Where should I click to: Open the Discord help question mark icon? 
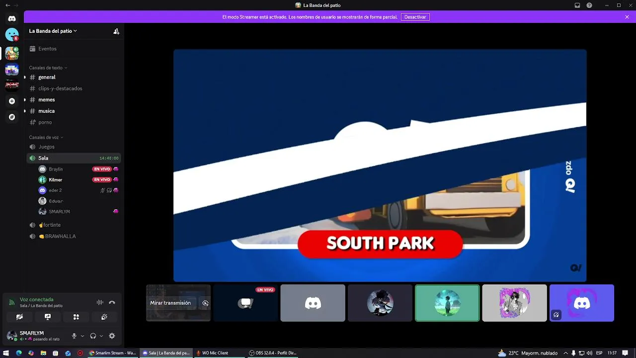(589, 5)
